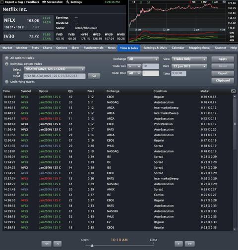Click the table options icon above scrollbar
The width and height of the screenshot is (238, 250).
tap(233, 91)
